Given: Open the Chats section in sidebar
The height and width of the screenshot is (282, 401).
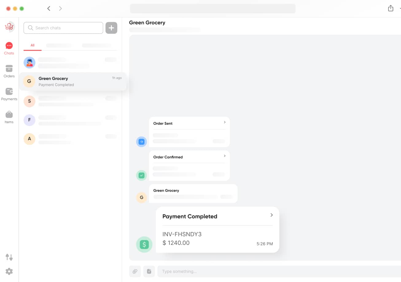Looking at the screenshot, I should [9, 48].
